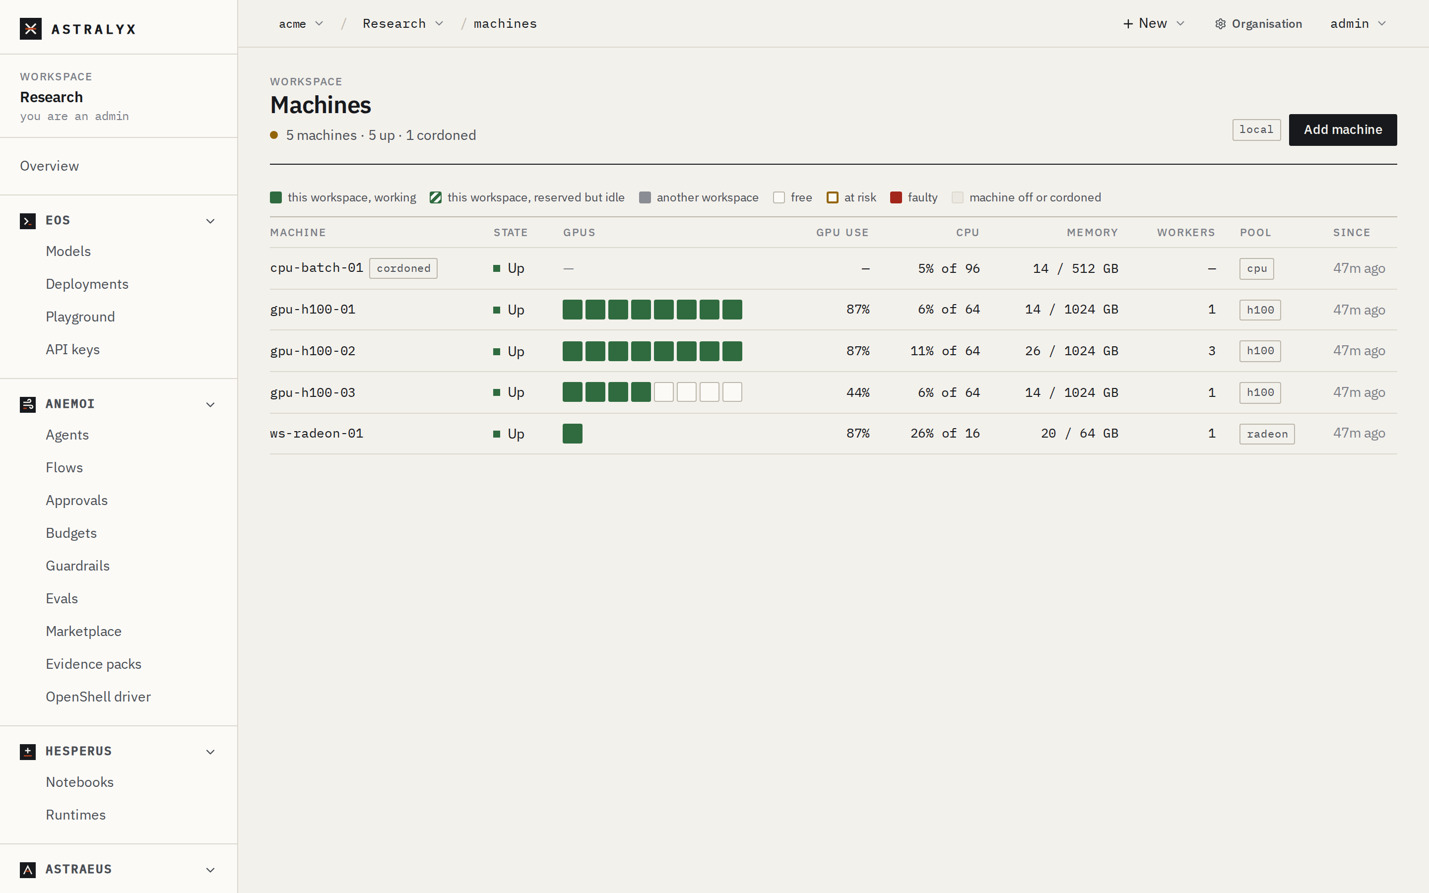Viewport: 1429px width, 893px height.
Task: Click the Add machine button
Action: tap(1343, 130)
